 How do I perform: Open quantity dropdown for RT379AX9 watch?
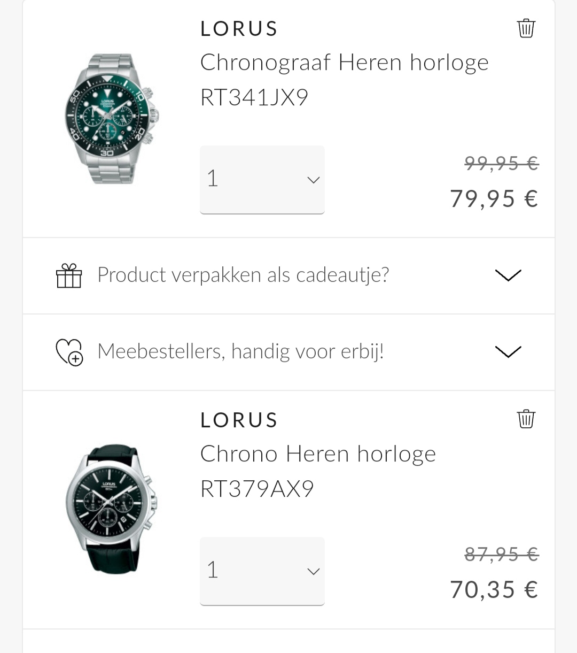(x=262, y=571)
